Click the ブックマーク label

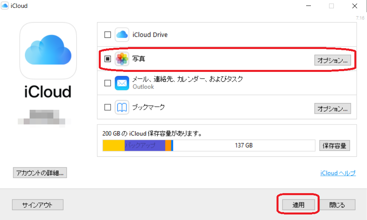coord(149,107)
